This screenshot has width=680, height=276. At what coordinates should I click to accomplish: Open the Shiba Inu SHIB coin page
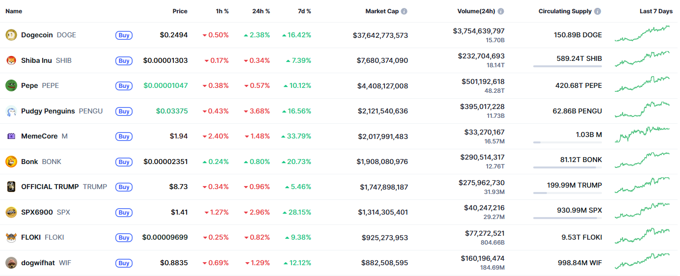46,60
